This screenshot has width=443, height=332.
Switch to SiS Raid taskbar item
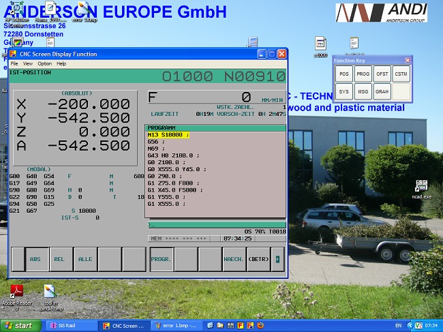click(71, 326)
